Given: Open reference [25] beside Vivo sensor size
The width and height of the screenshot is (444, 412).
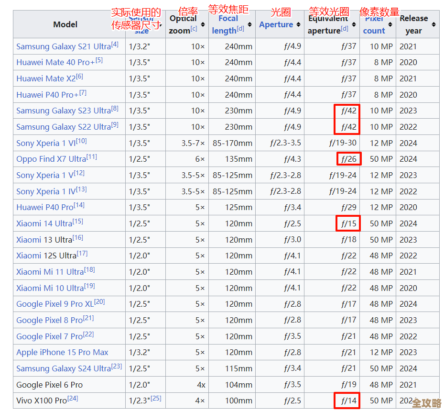Looking at the screenshot, I should (156, 398).
